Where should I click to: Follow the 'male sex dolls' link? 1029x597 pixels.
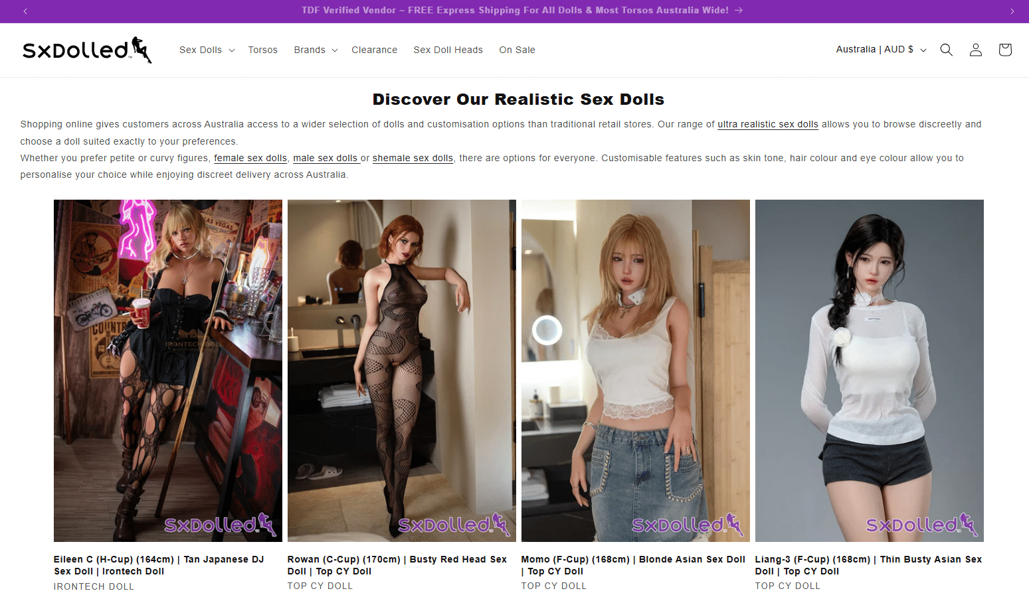click(326, 158)
